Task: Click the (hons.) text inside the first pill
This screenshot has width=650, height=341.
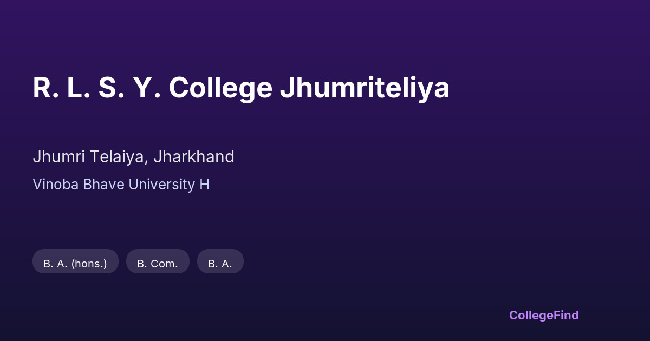Action: [x=89, y=264]
